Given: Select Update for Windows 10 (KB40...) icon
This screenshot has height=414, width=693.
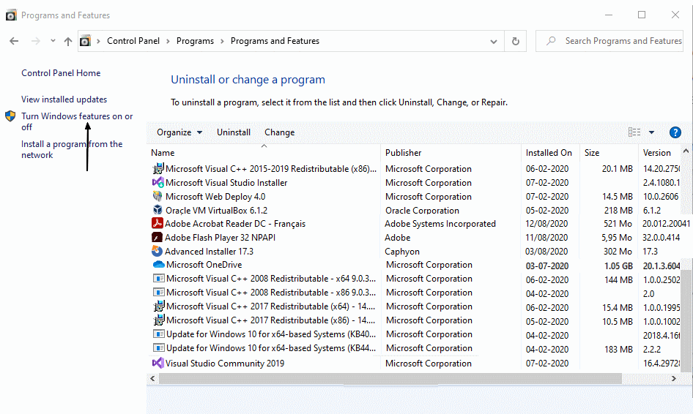Looking at the screenshot, I should point(159,334).
